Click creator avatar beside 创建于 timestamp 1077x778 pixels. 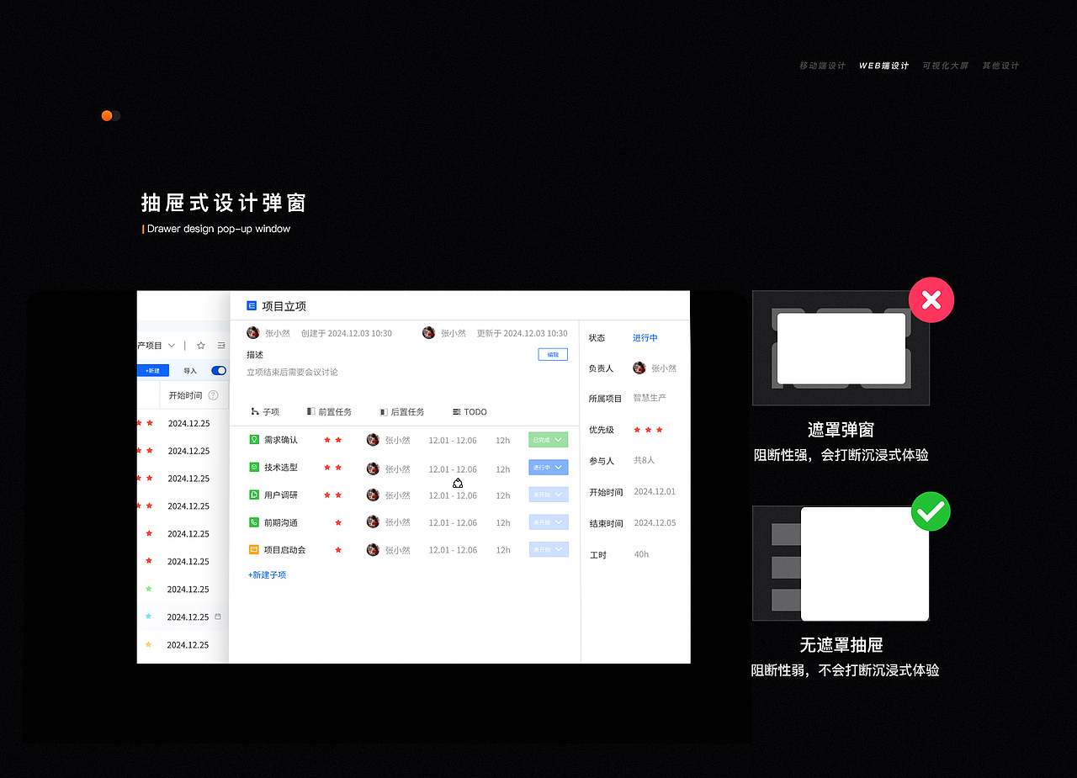point(252,333)
